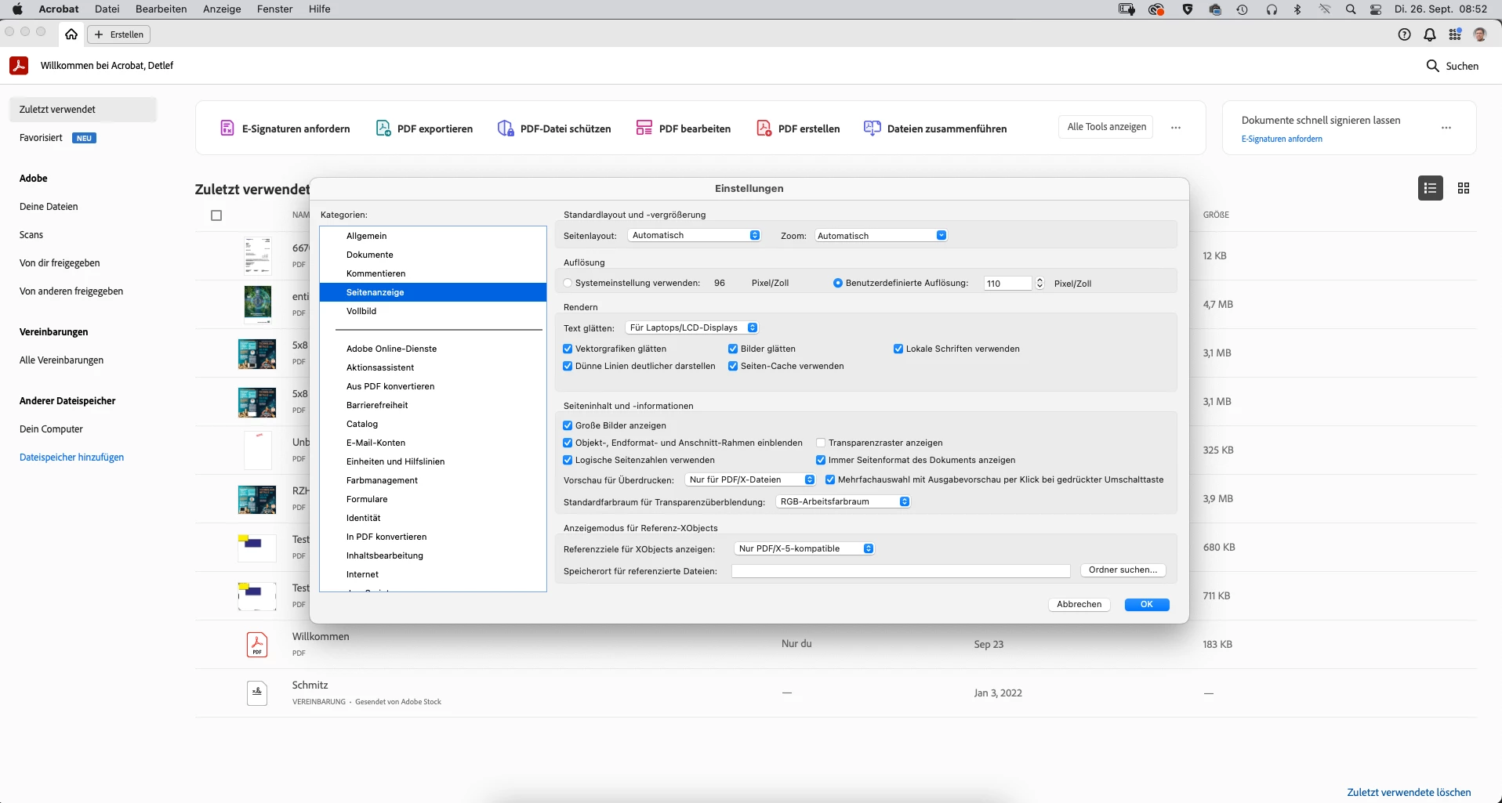The height and width of the screenshot is (803, 1502).
Task: Click Zuletzt verwendete löschen link
Action: coord(1409,792)
